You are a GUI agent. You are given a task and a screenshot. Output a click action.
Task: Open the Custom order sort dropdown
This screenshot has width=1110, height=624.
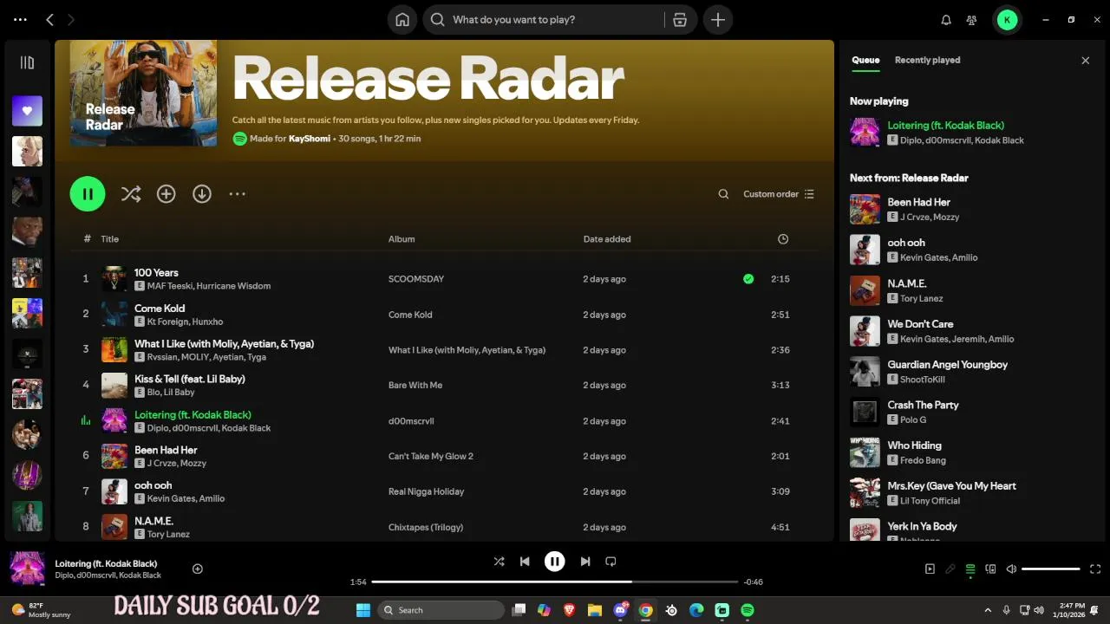click(779, 194)
